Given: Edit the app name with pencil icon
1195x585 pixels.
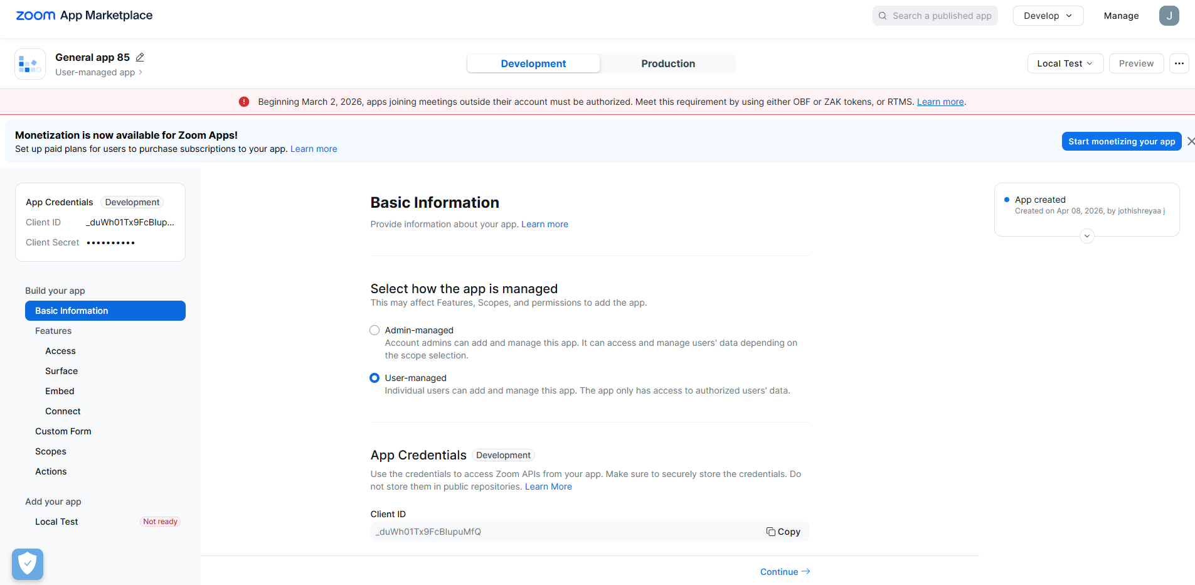Looking at the screenshot, I should coord(140,57).
